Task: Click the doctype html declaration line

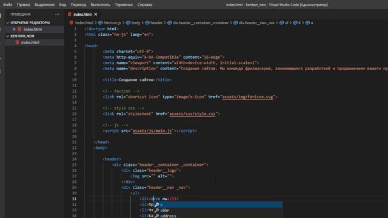Action: tap(101, 29)
